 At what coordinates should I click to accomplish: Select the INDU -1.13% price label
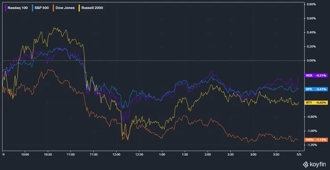click(x=316, y=140)
